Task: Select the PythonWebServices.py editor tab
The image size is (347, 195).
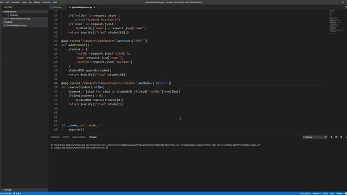Action: tap(82, 7)
